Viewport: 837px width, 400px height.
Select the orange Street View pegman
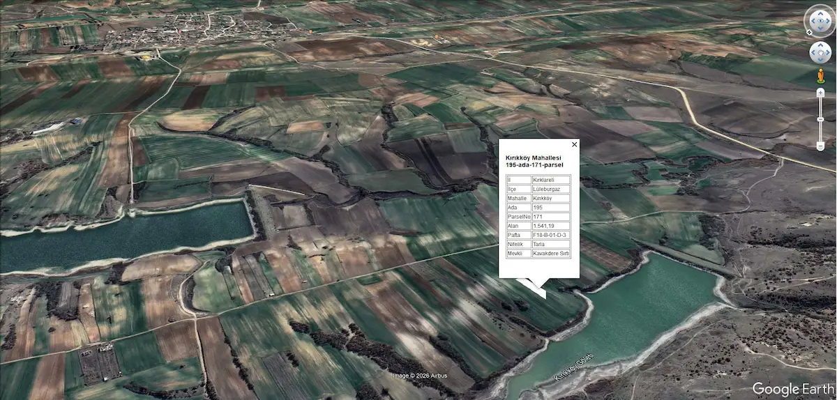(x=820, y=75)
